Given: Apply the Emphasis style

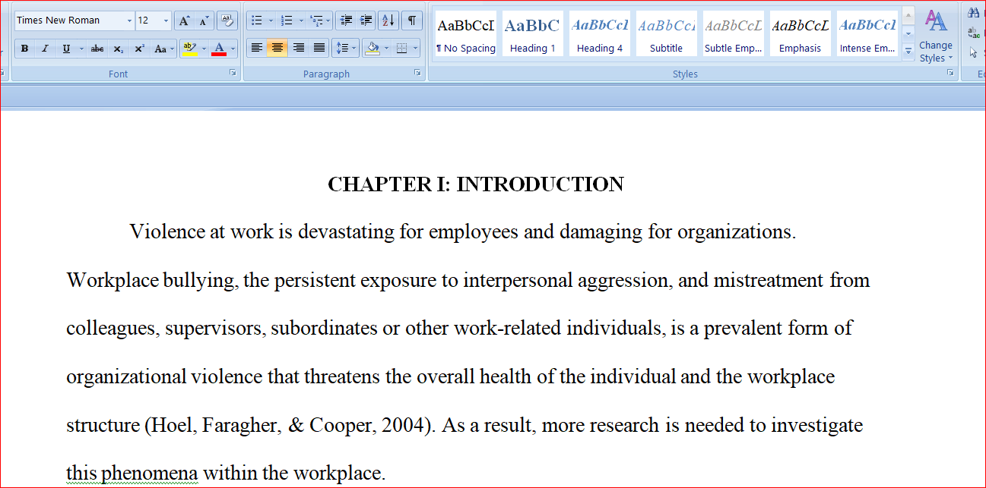Looking at the screenshot, I should point(801,34).
